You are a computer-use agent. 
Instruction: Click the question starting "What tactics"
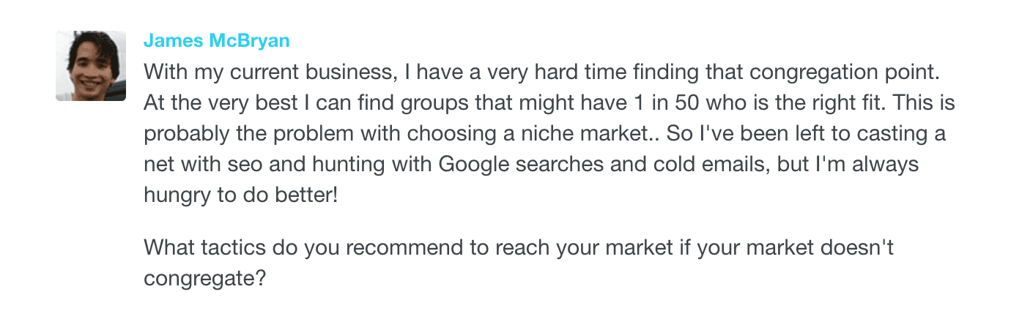[518, 247]
